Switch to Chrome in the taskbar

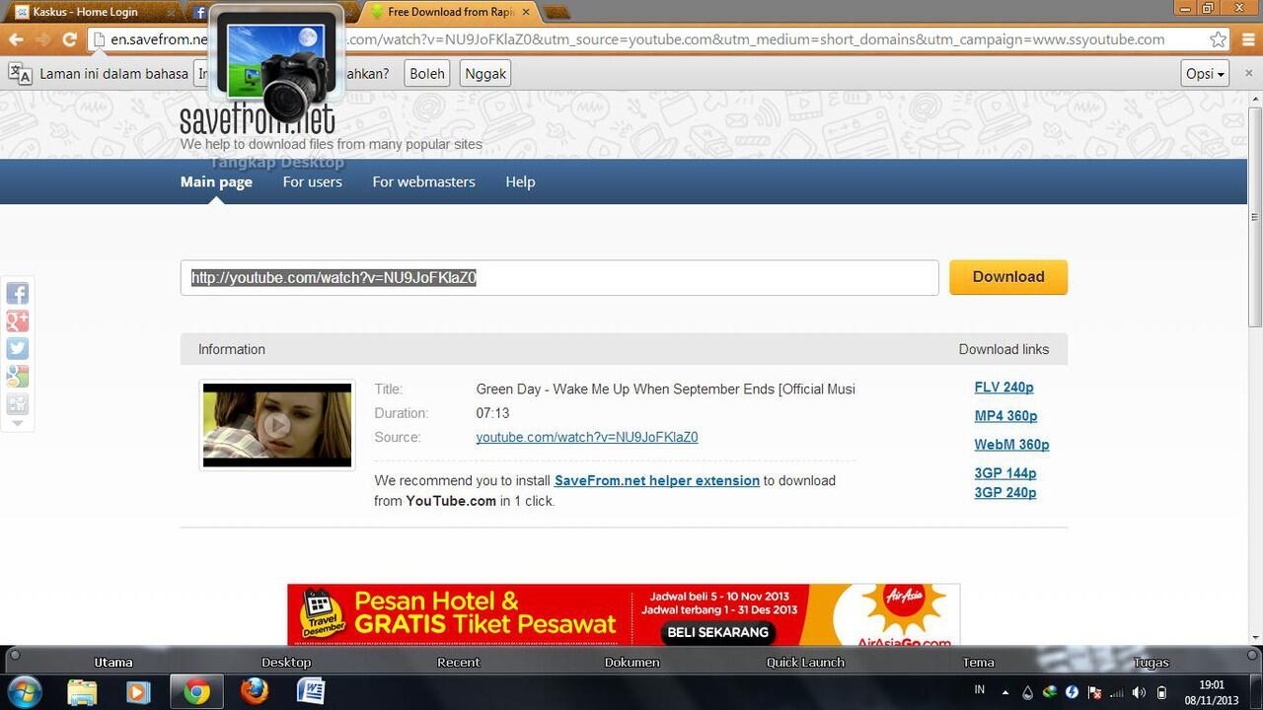(196, 692)
